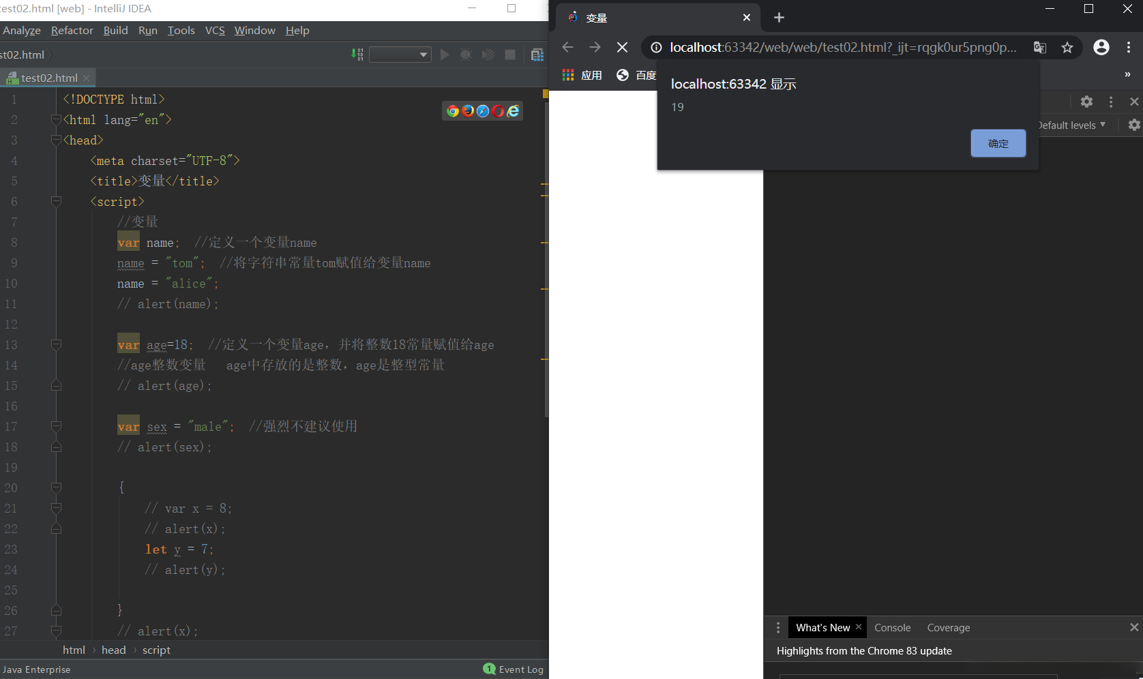Click the head breadcrumb at the bottom
1143x679 pixels.
coord(113,650)
